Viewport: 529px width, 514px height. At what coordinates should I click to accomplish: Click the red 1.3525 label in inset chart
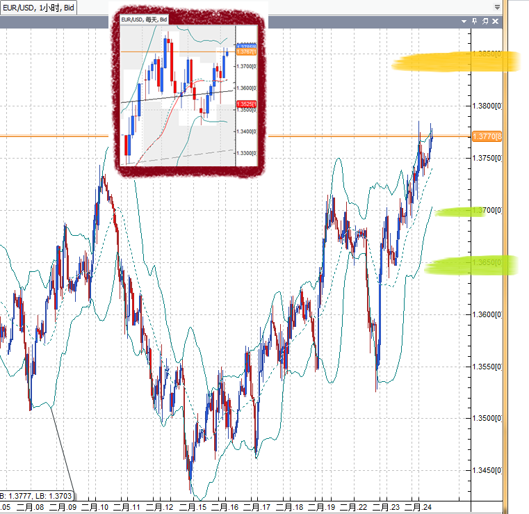(247, 104)
